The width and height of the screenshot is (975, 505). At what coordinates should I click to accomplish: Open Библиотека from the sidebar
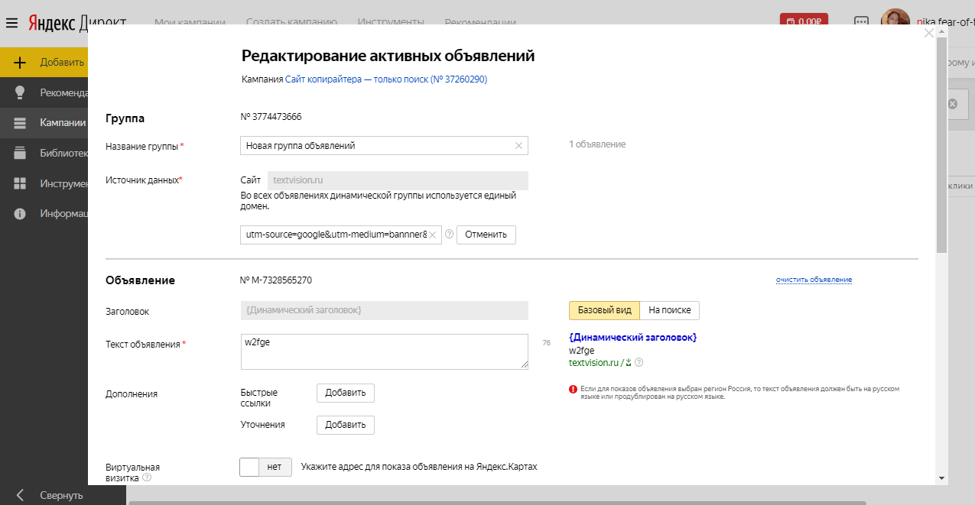(x=20, y=153)
